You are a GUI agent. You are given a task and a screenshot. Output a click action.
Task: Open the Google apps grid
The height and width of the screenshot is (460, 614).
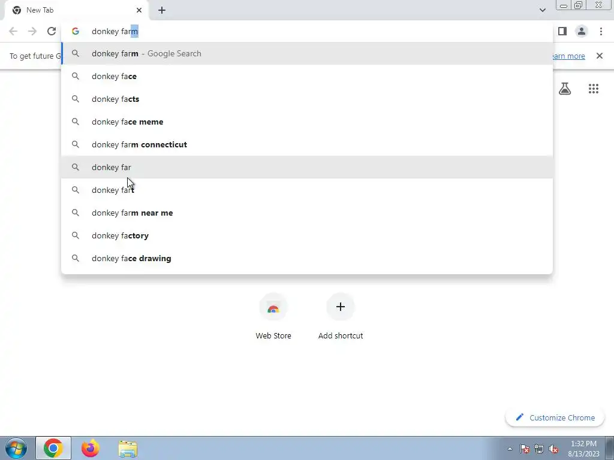click(x=594, y=89)
